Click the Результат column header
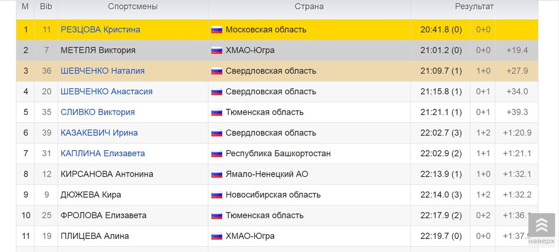Screen dimensions: 559x252 click(474, 7)
